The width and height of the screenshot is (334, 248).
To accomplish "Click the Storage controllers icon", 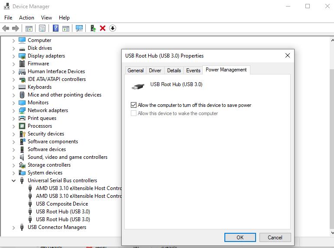I will click(22, 165).
